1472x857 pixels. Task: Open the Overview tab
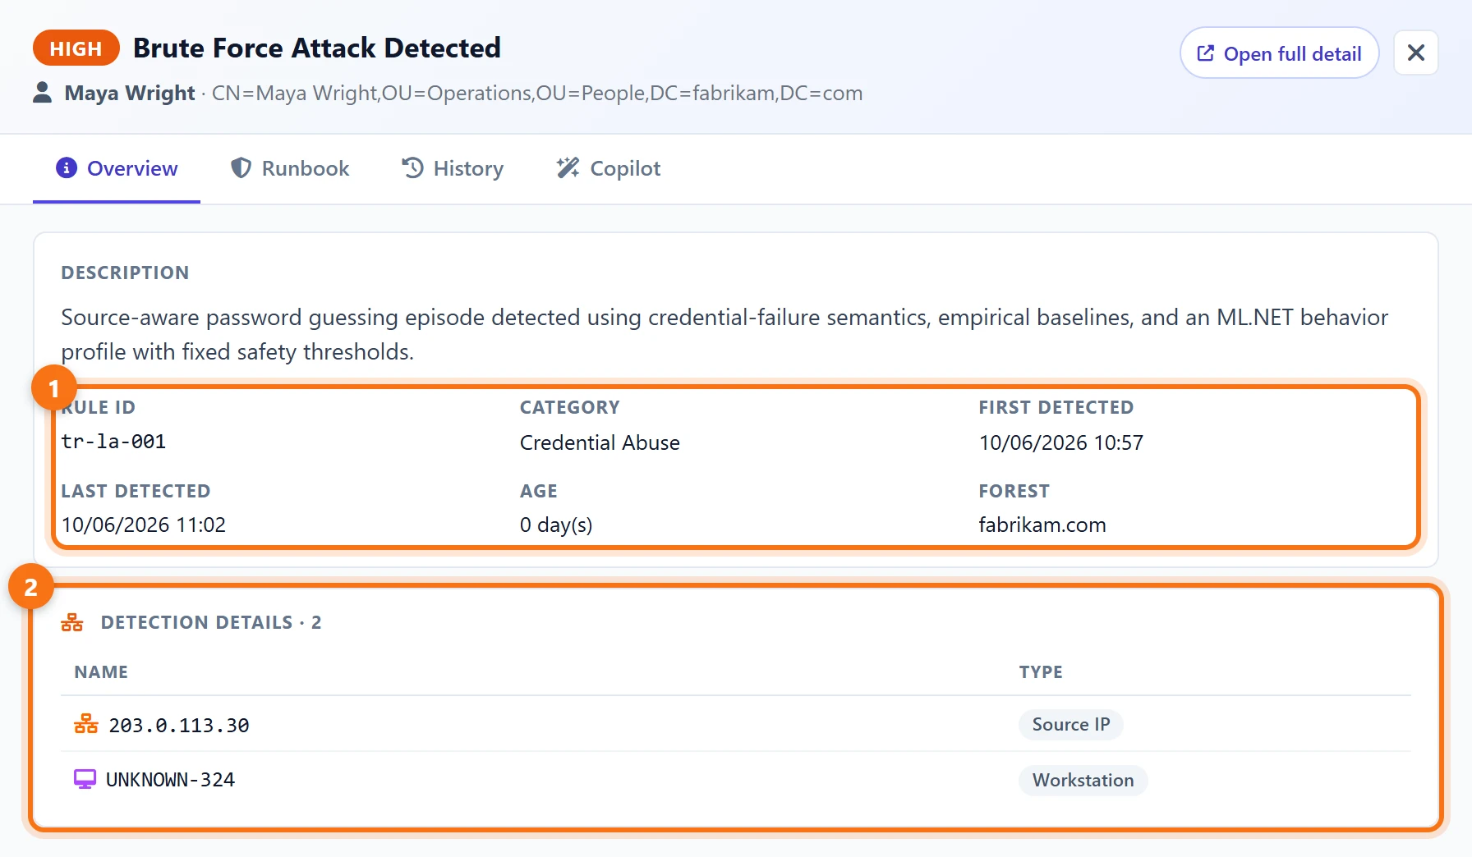[x=117, y=168]
